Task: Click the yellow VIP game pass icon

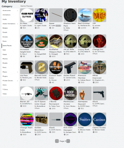Action: [x=99, y=15]
